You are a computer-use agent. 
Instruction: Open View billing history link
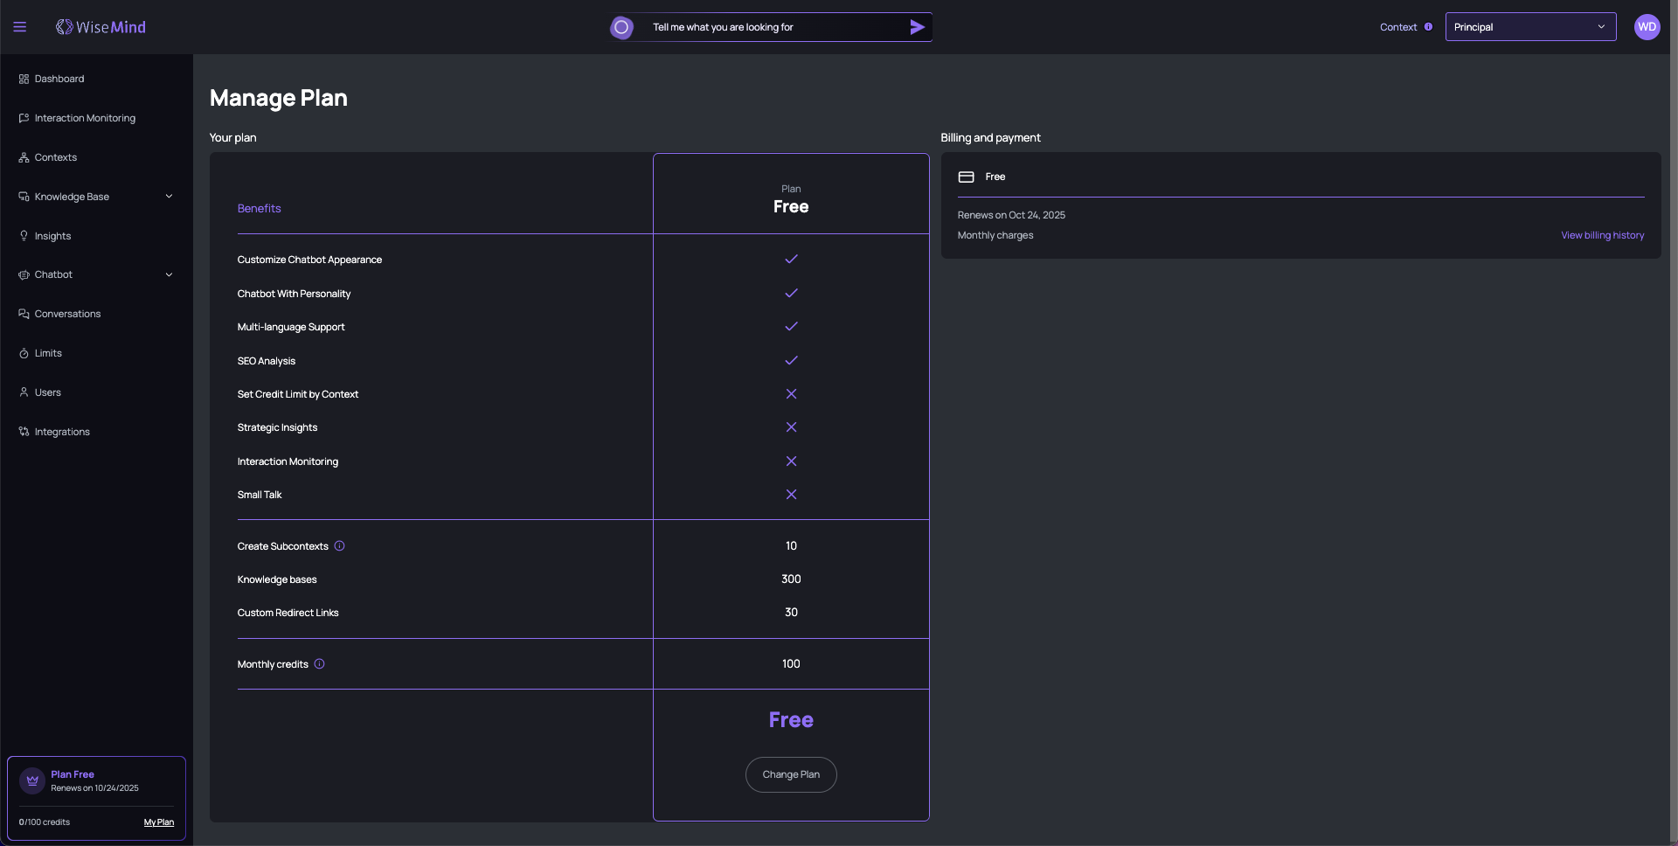click(x=1602, y=235)
